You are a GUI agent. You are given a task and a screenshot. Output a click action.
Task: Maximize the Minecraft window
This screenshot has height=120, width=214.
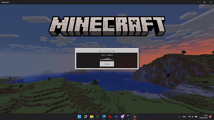coord(204,2)
